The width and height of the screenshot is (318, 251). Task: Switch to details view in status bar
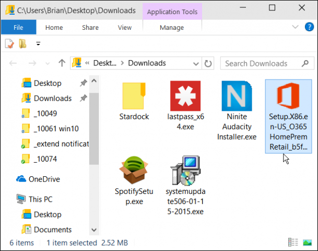click(293, 243)
